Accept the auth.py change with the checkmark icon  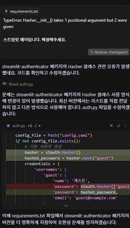coord(119,125)
